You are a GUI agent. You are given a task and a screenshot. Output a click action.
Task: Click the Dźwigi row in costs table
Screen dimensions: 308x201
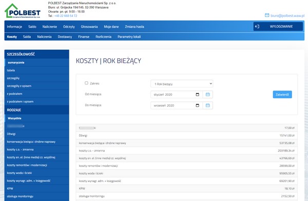pyautogui.click(x=187, y=136)
